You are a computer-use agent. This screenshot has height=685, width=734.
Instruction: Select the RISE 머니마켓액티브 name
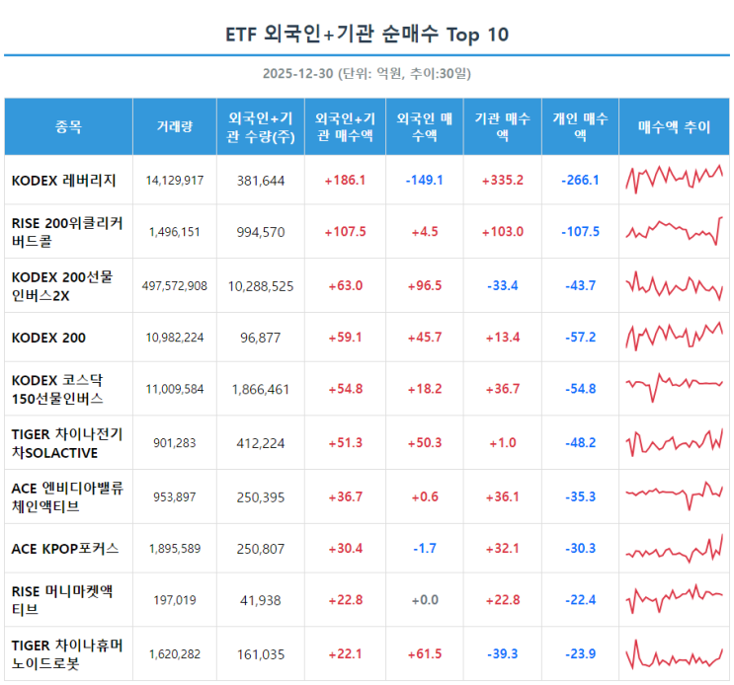click(x=62, y=600)
